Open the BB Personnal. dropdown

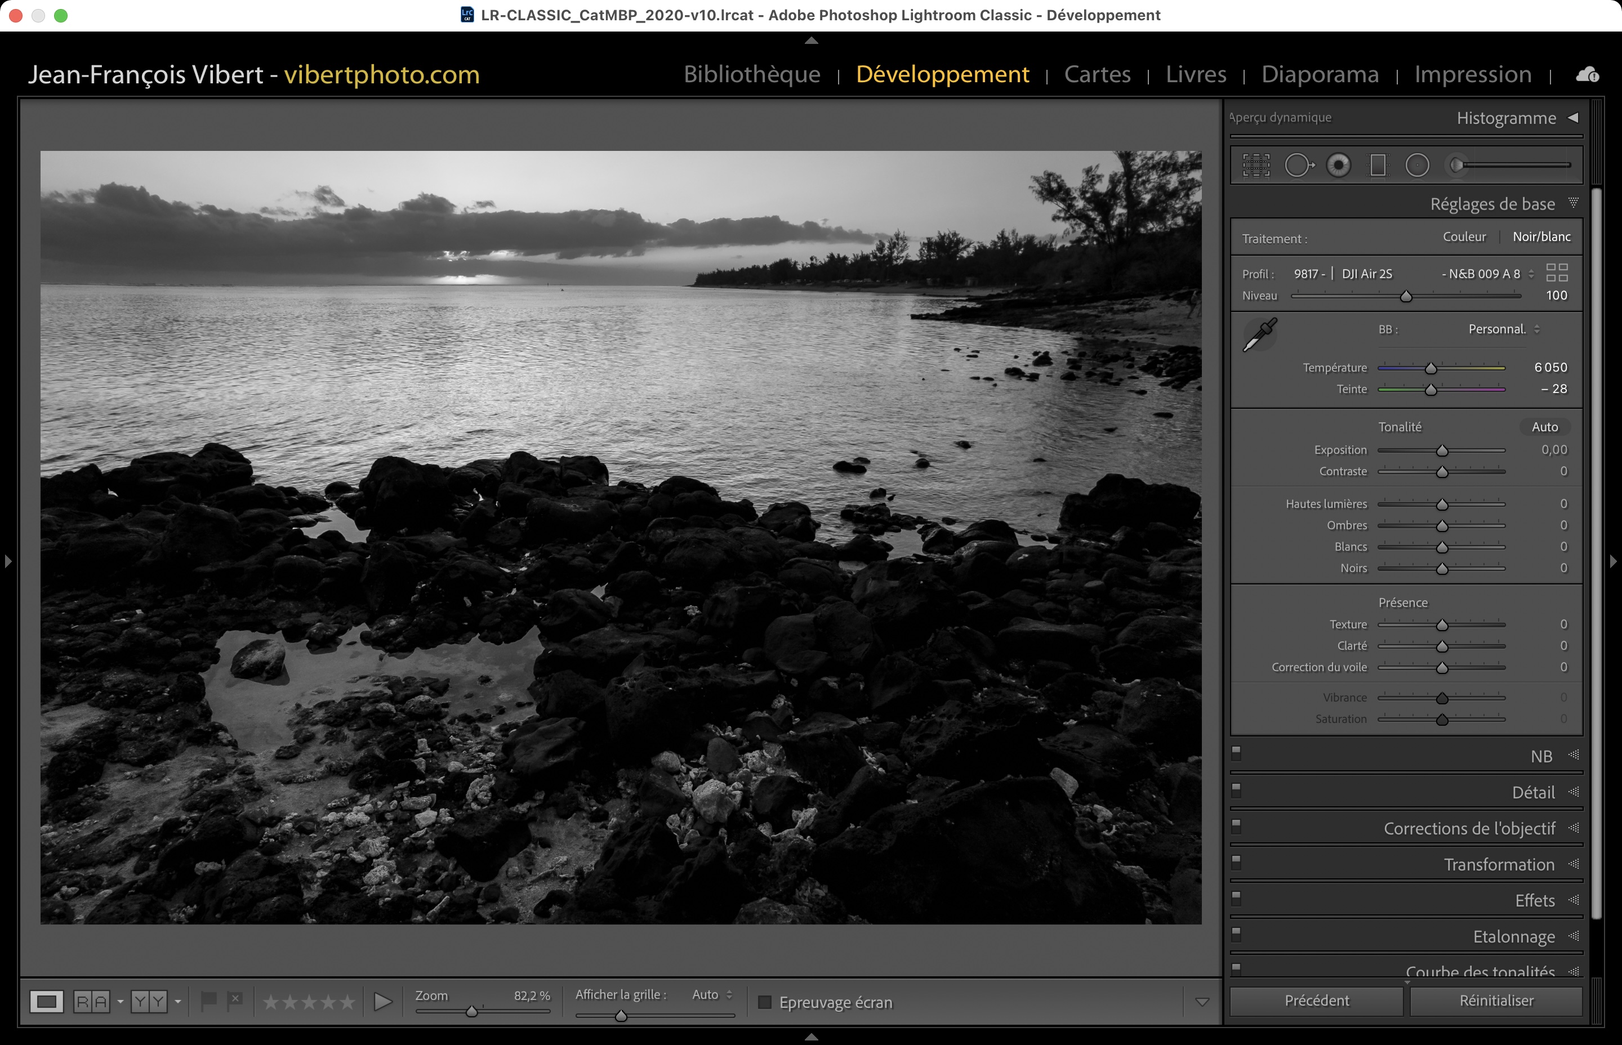tap(1504, 329)
